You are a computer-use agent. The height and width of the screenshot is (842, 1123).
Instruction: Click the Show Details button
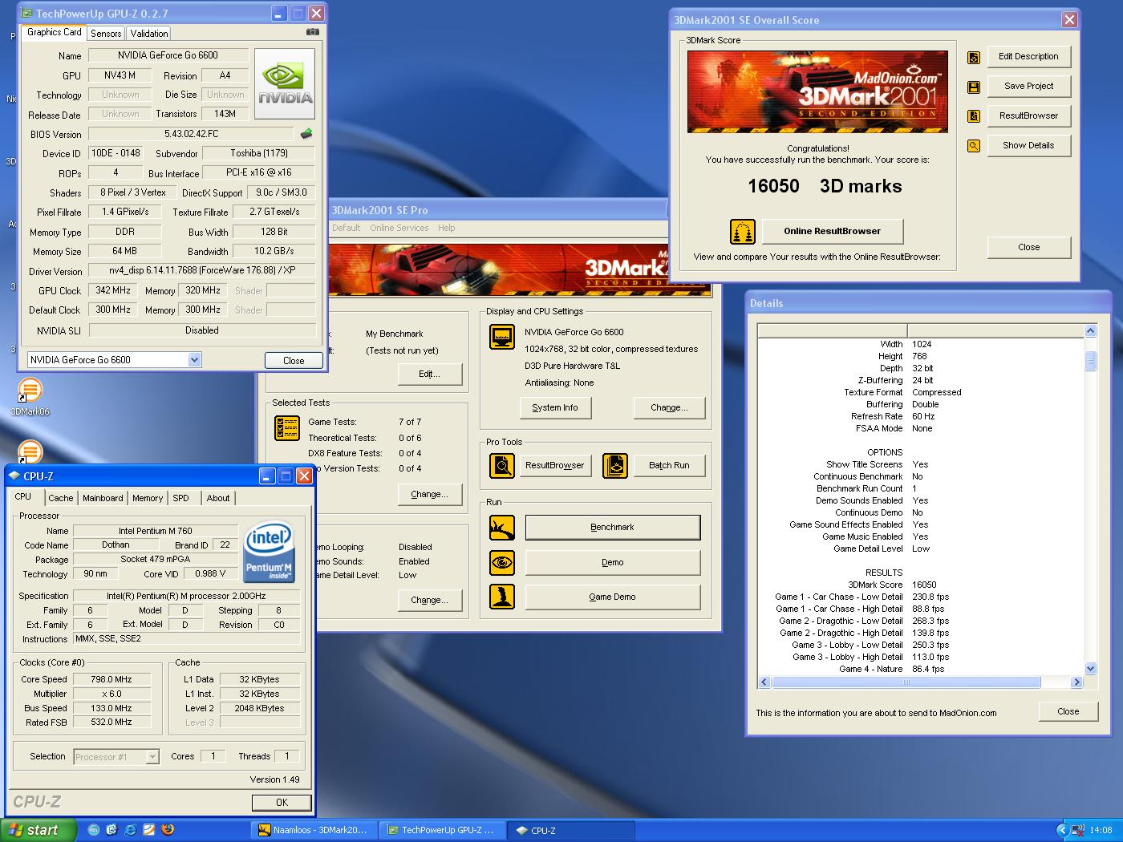pos(1028,146)
